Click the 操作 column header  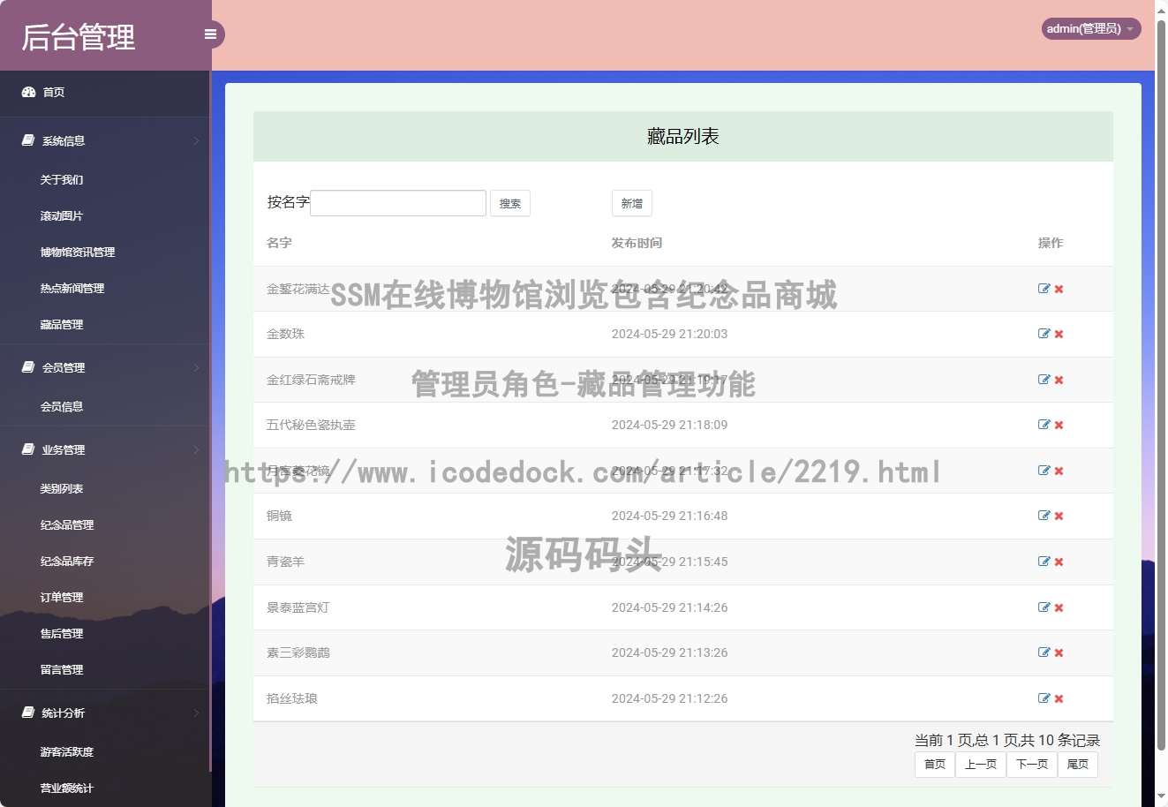(1051, 243)
